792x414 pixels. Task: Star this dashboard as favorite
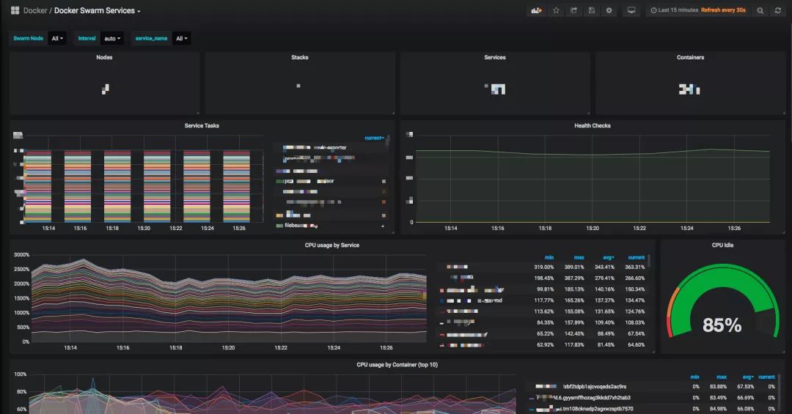556,10
